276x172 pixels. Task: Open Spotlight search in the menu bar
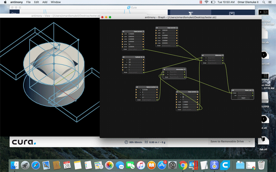263,2
